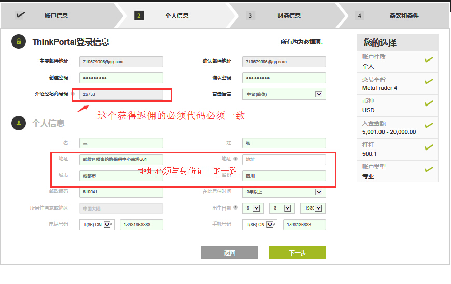Screen dimensions: 451x284
Task: Click the lock icon beside ThinkPortal登录信息
Action: click(19, 41)
